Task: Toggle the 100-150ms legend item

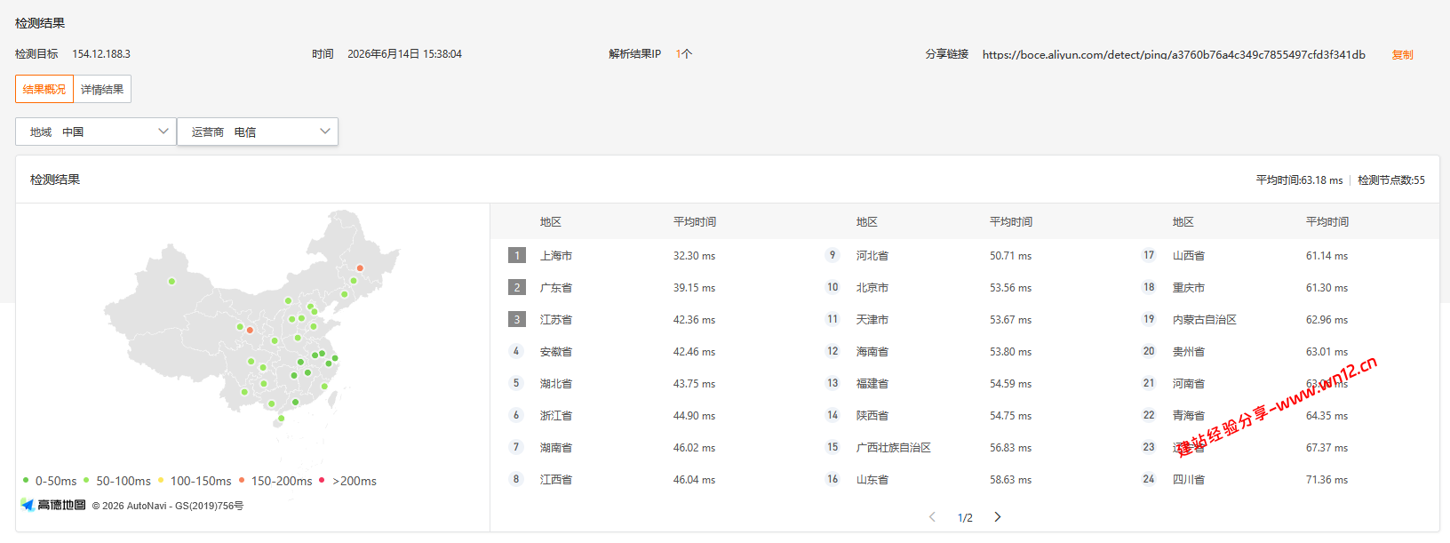Action: [x=195, y=481]
